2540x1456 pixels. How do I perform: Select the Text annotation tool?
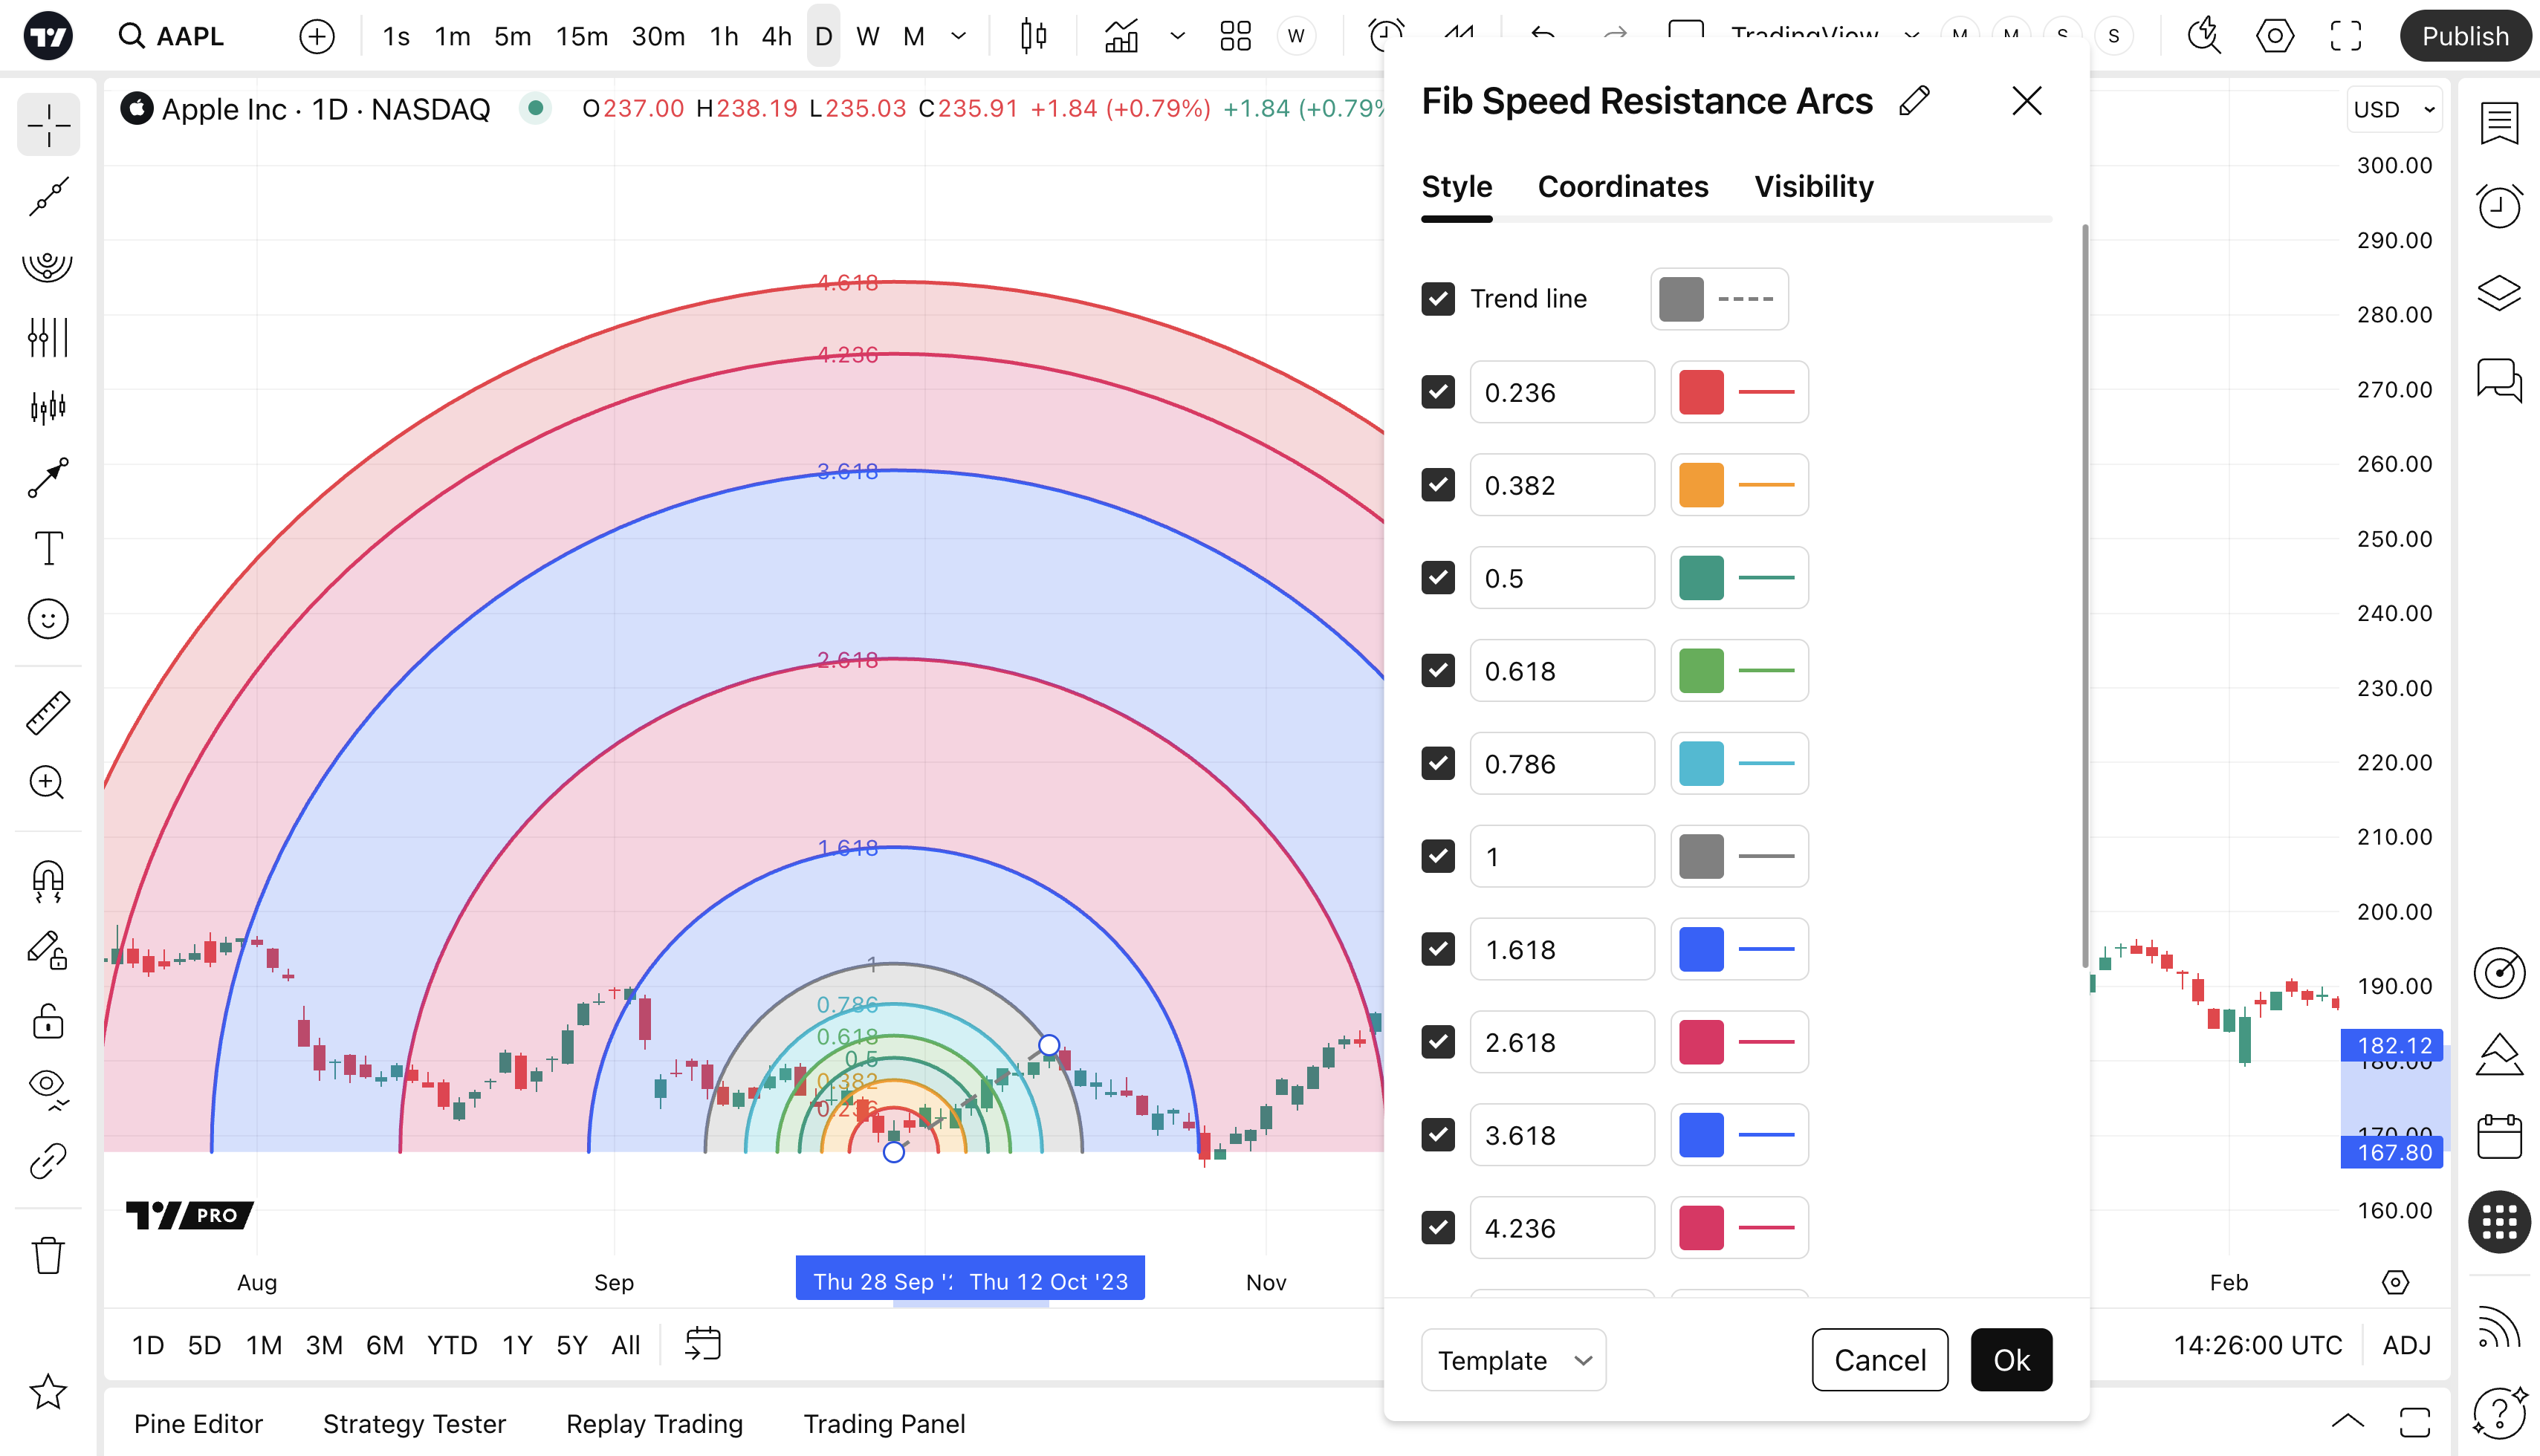click(47, 548)
